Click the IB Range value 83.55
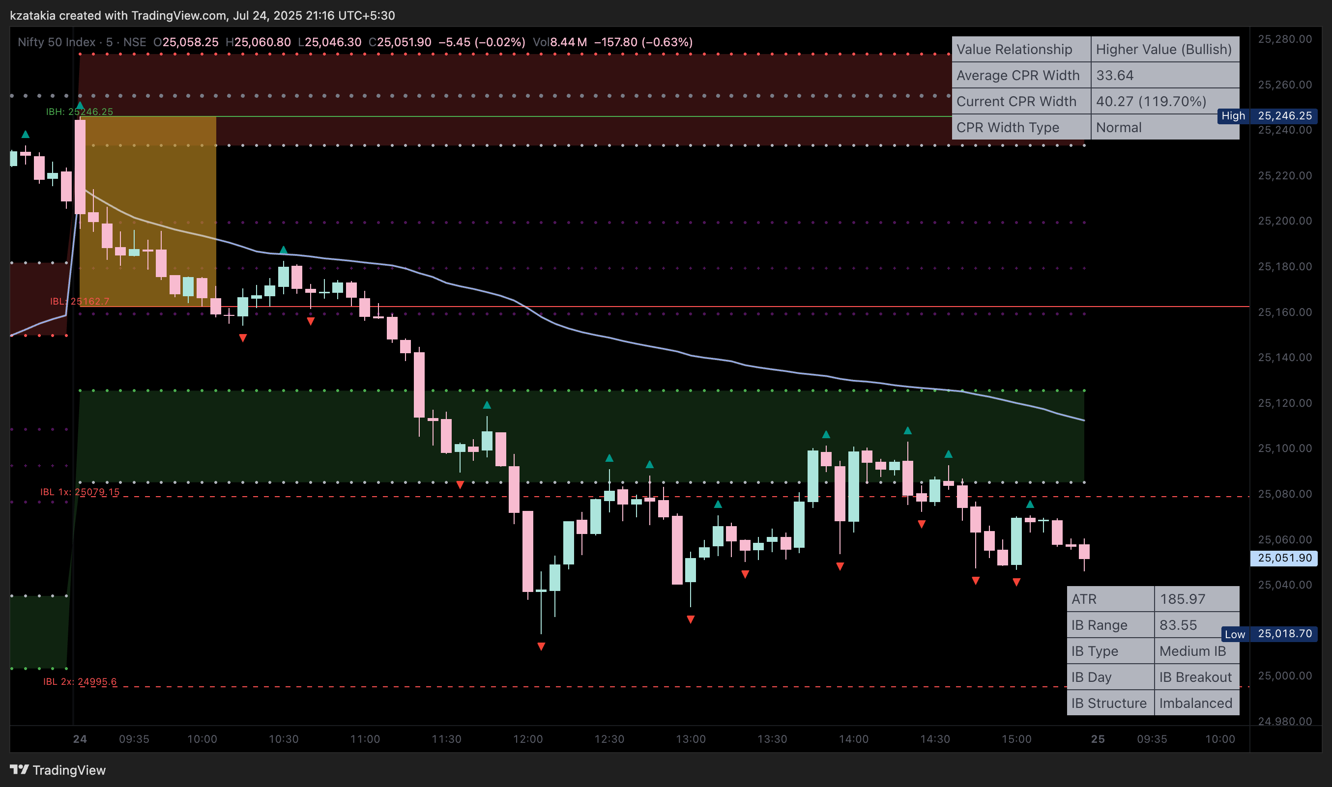The height and width of the screenshot is (787, 1332). 1197,625
